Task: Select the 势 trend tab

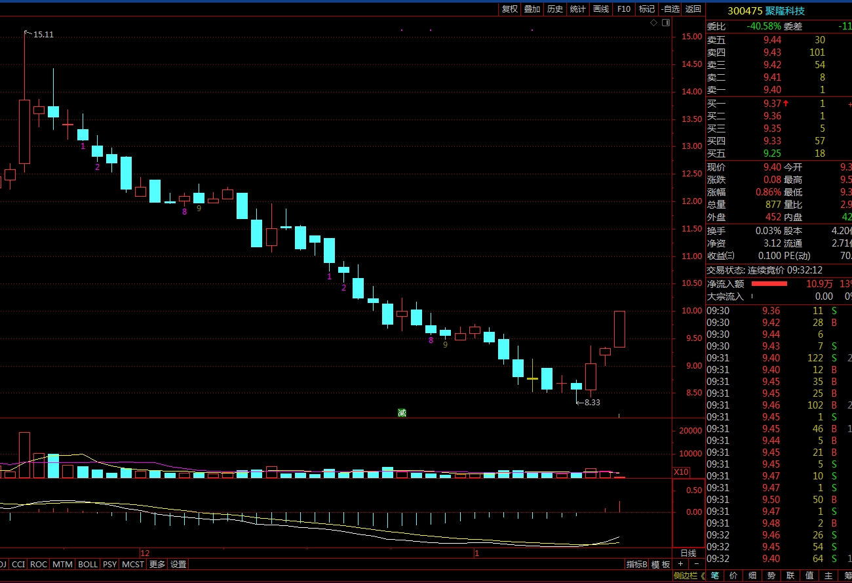Action: click(771, 576)
